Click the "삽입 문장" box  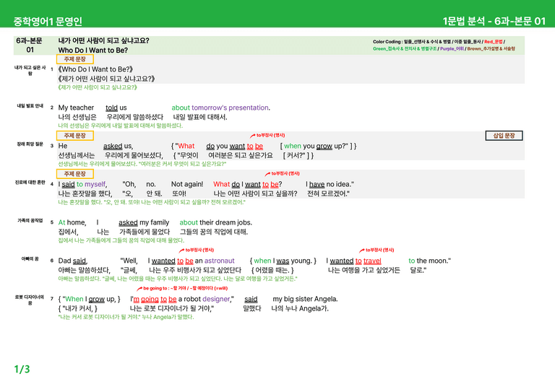(504, 136)
